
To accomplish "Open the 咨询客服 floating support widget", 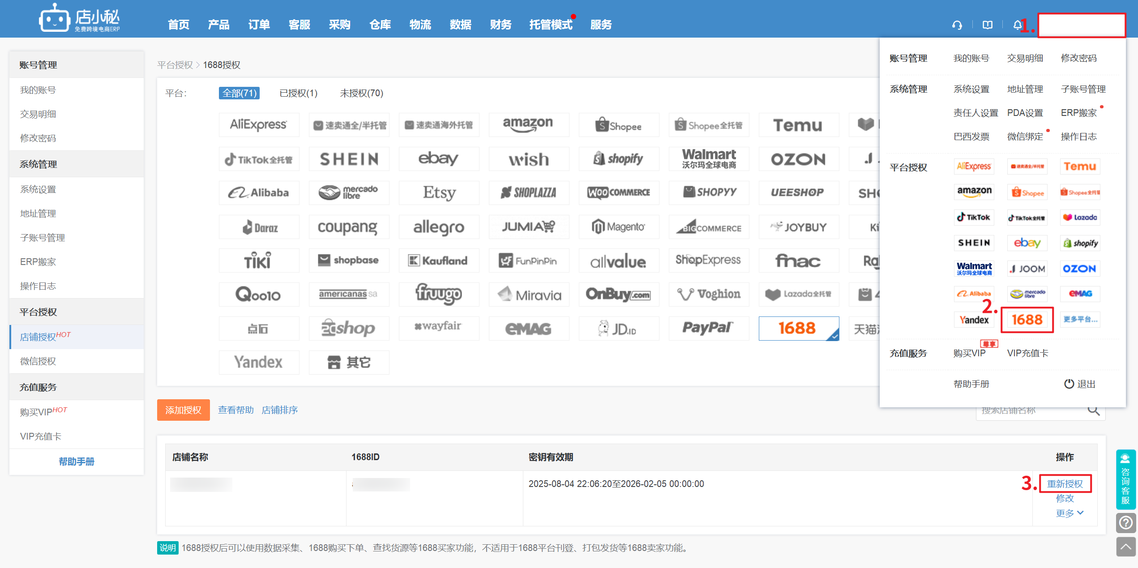I will click(1125, 480).
